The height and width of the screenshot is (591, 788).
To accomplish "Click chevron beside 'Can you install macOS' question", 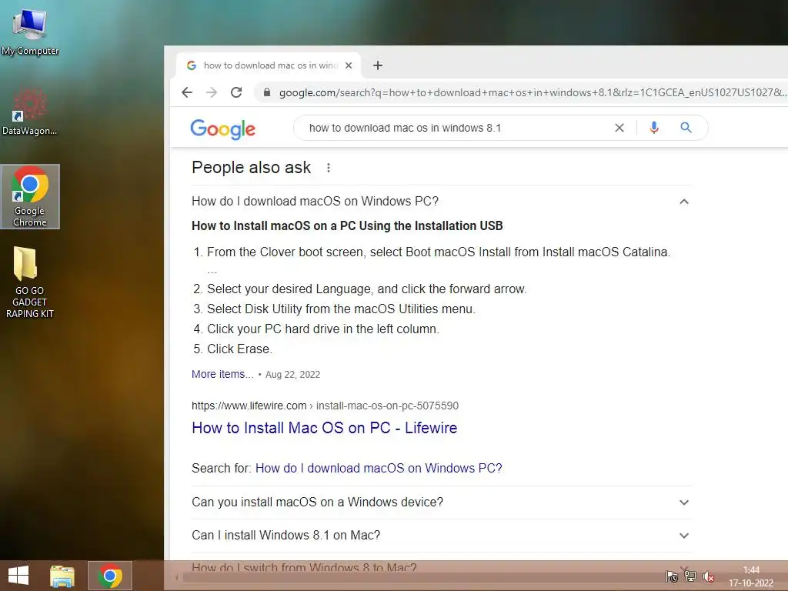I will (x=684, y=502).
